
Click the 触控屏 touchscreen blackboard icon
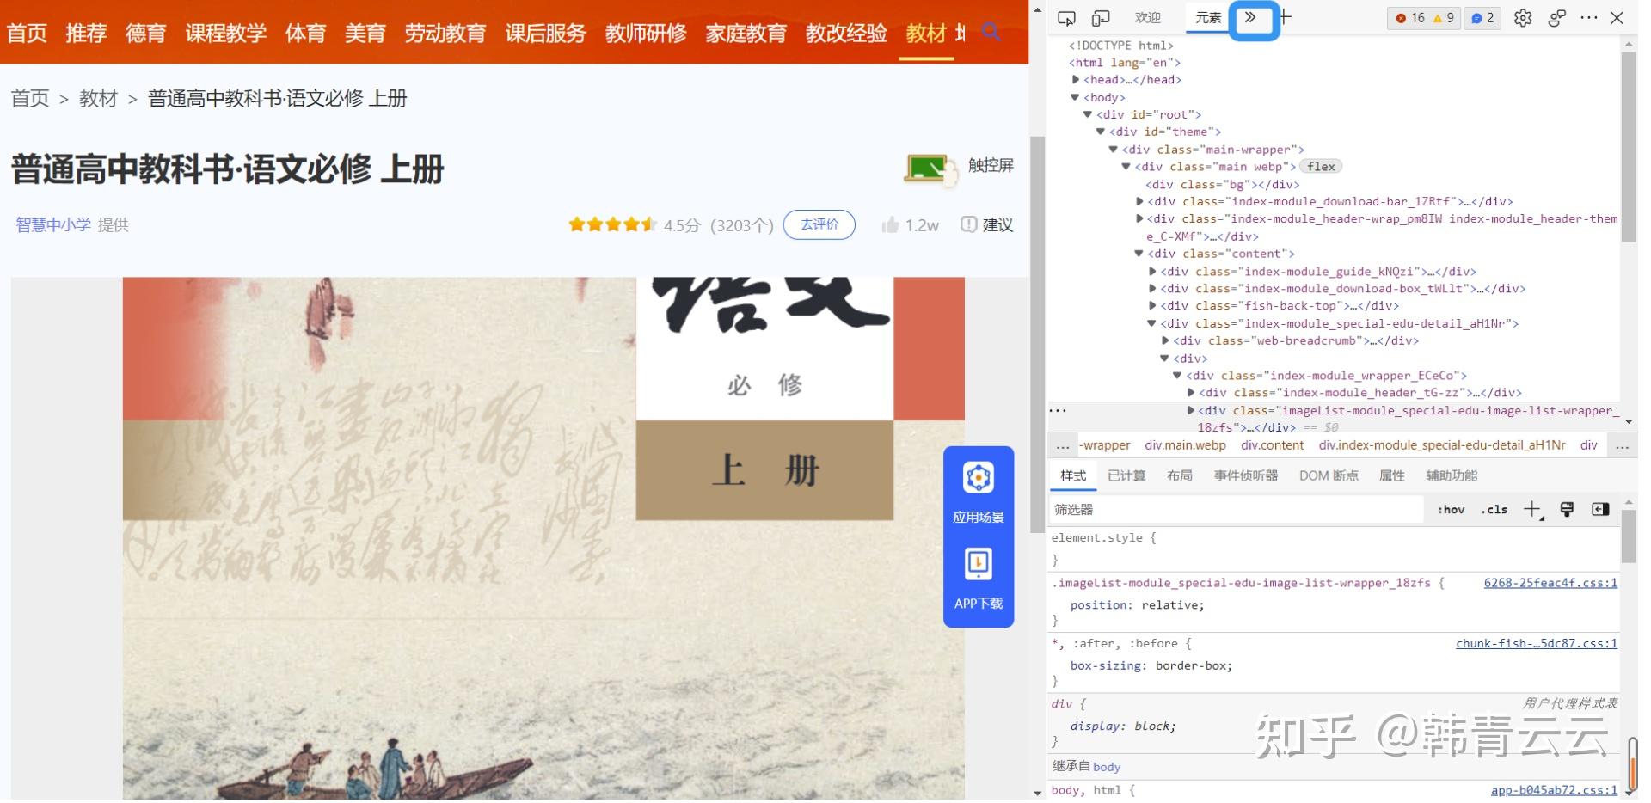click(x=930, y=169)
